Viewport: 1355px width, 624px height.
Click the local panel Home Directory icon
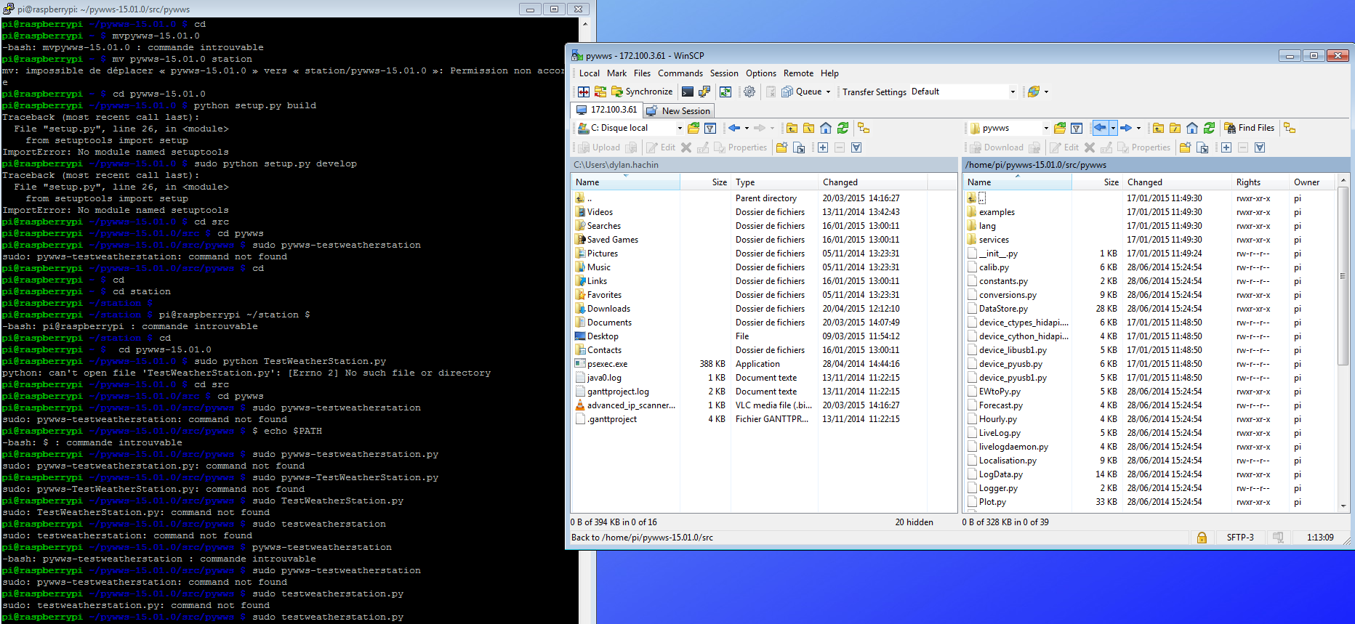(x=826, y=128)
